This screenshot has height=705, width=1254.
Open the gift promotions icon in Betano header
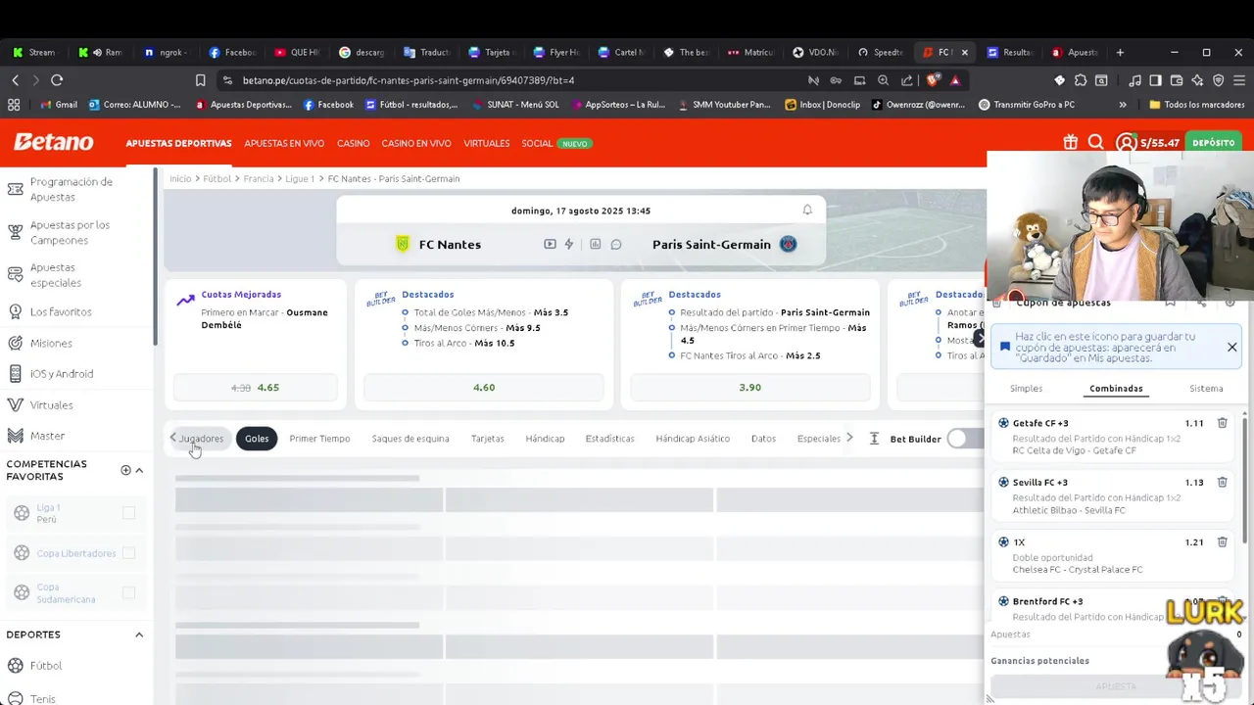pos(1071,143)
